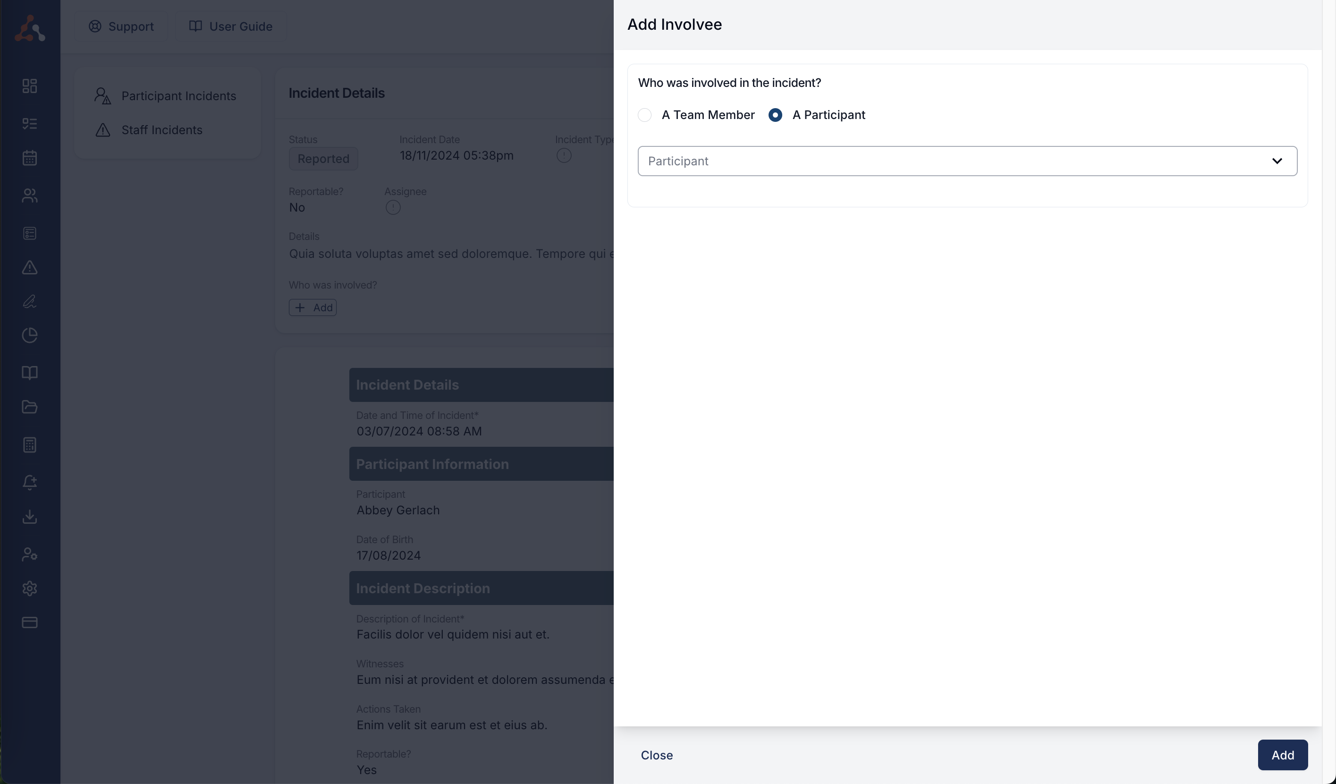The height and width of the screenshot is (784, 1336).
Task: Click the date of birth 17/08/2024
Action: pos(389,555)
